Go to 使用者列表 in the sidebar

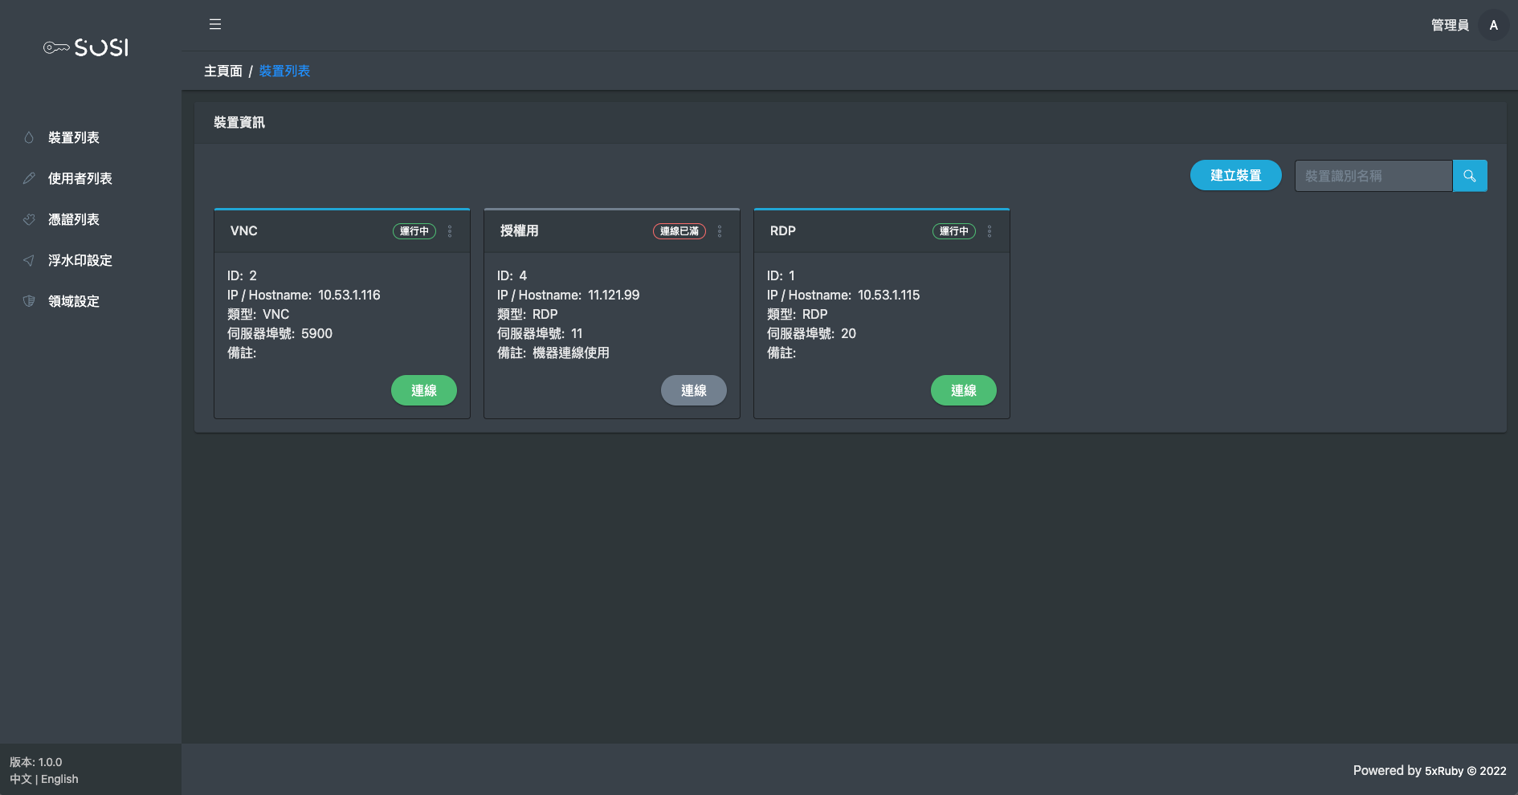pos(80,178)
